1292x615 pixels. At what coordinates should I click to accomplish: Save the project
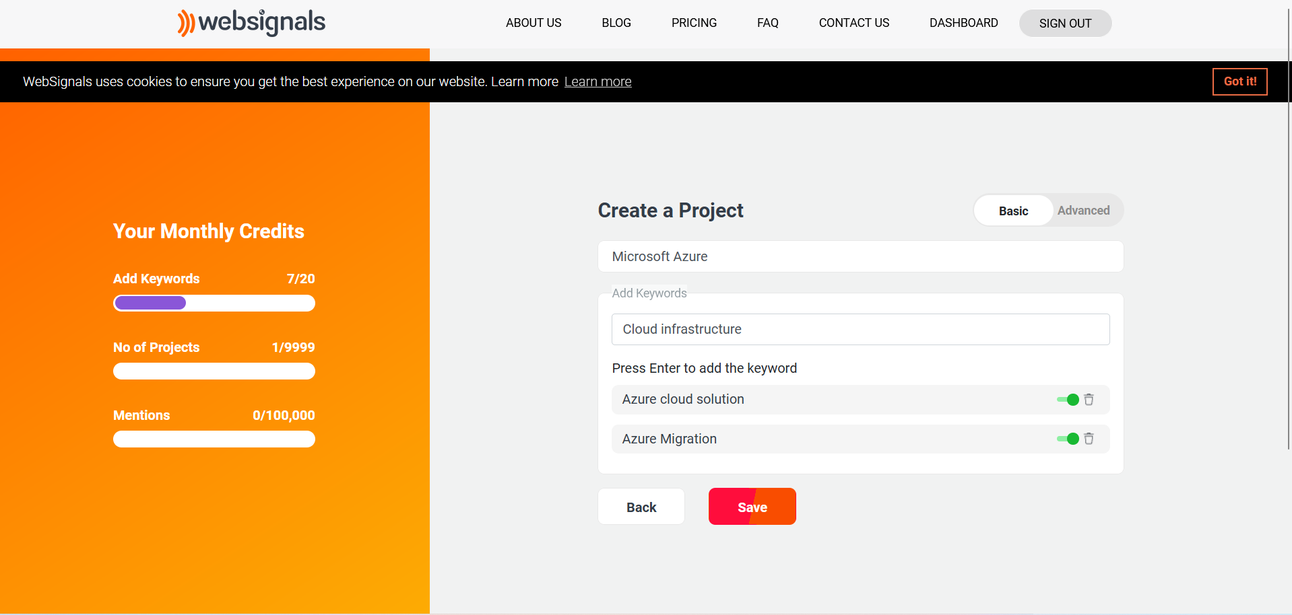[x=752, y=507]
